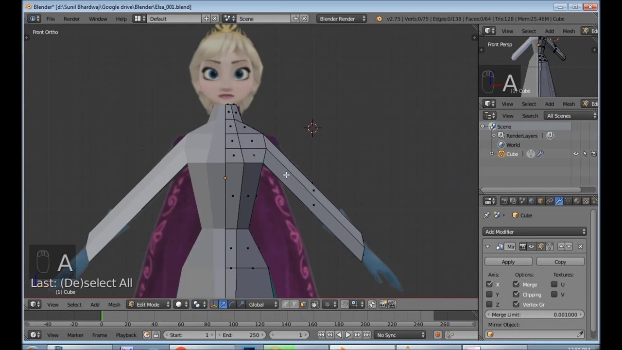Open the Material sphere tab in Properties
622x350 pixels.
coord(577,201)
